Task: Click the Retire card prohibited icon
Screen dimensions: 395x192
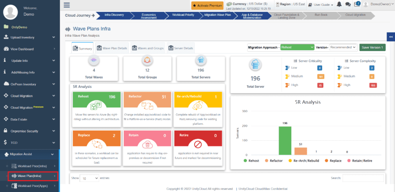Action: [x=198, y=144]
